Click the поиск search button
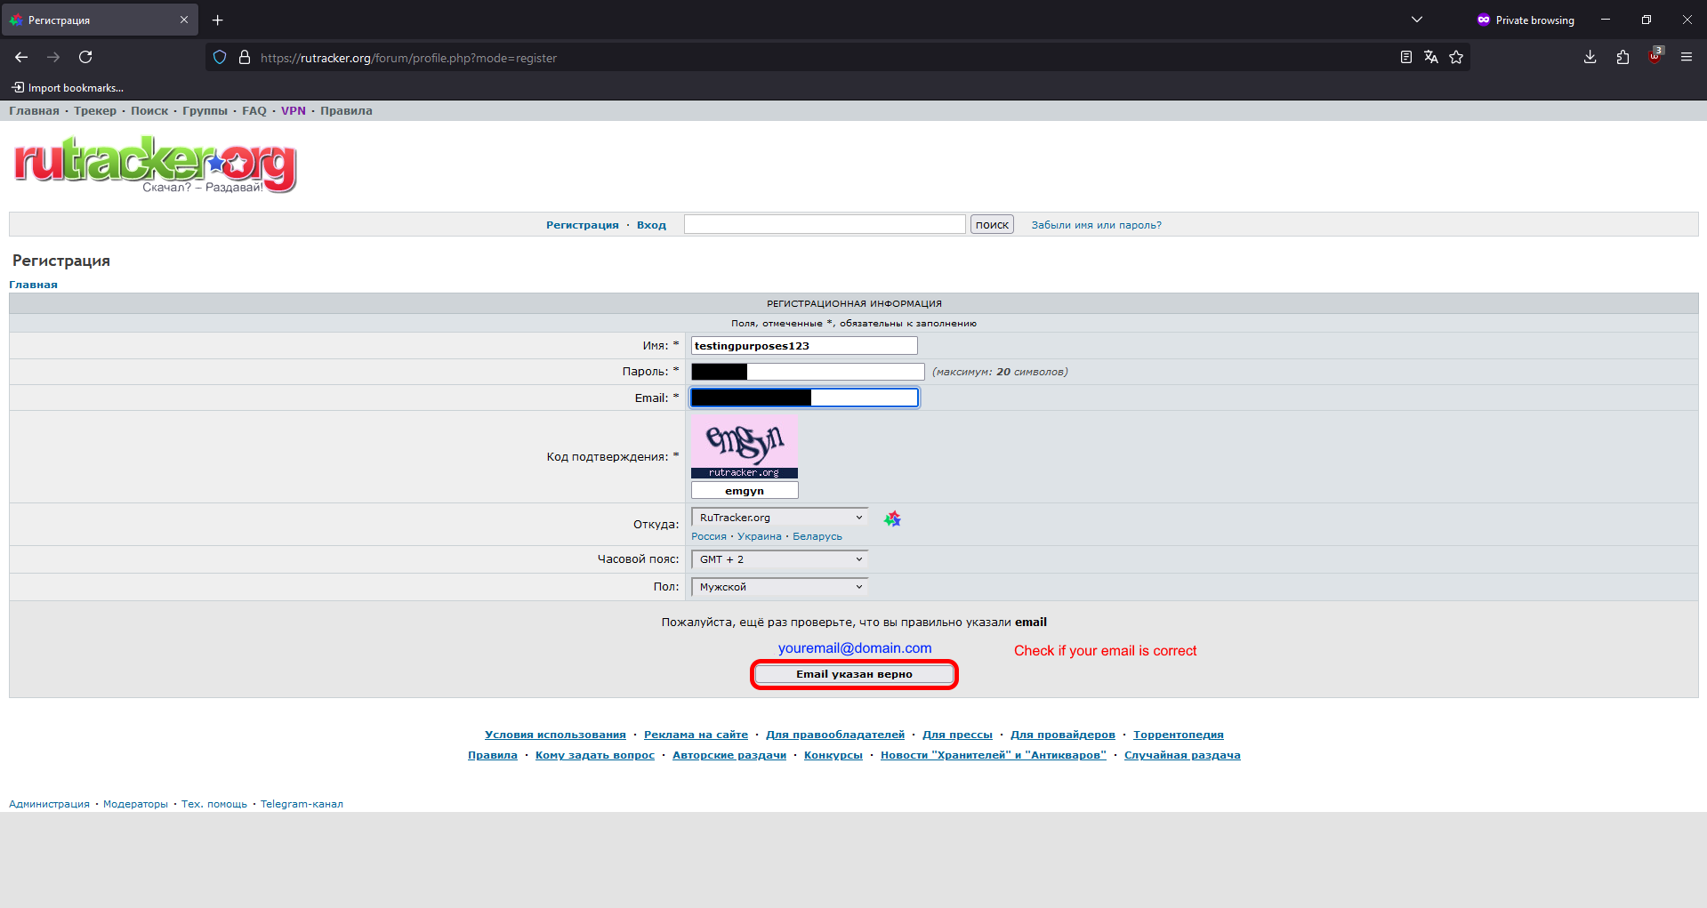Image resolution: width=1707 pixels, height=908 pixels. [992, 225]
